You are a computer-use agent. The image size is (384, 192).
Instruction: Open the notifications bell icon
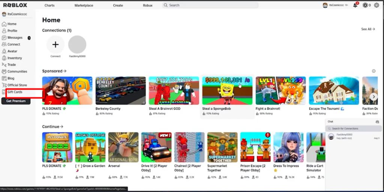tap(355, 5)
